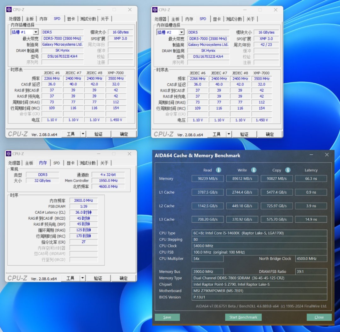340x332 pixels.
Task: Click 北桥频率 value 4600.0 MHz
Action: coord(108,187)
